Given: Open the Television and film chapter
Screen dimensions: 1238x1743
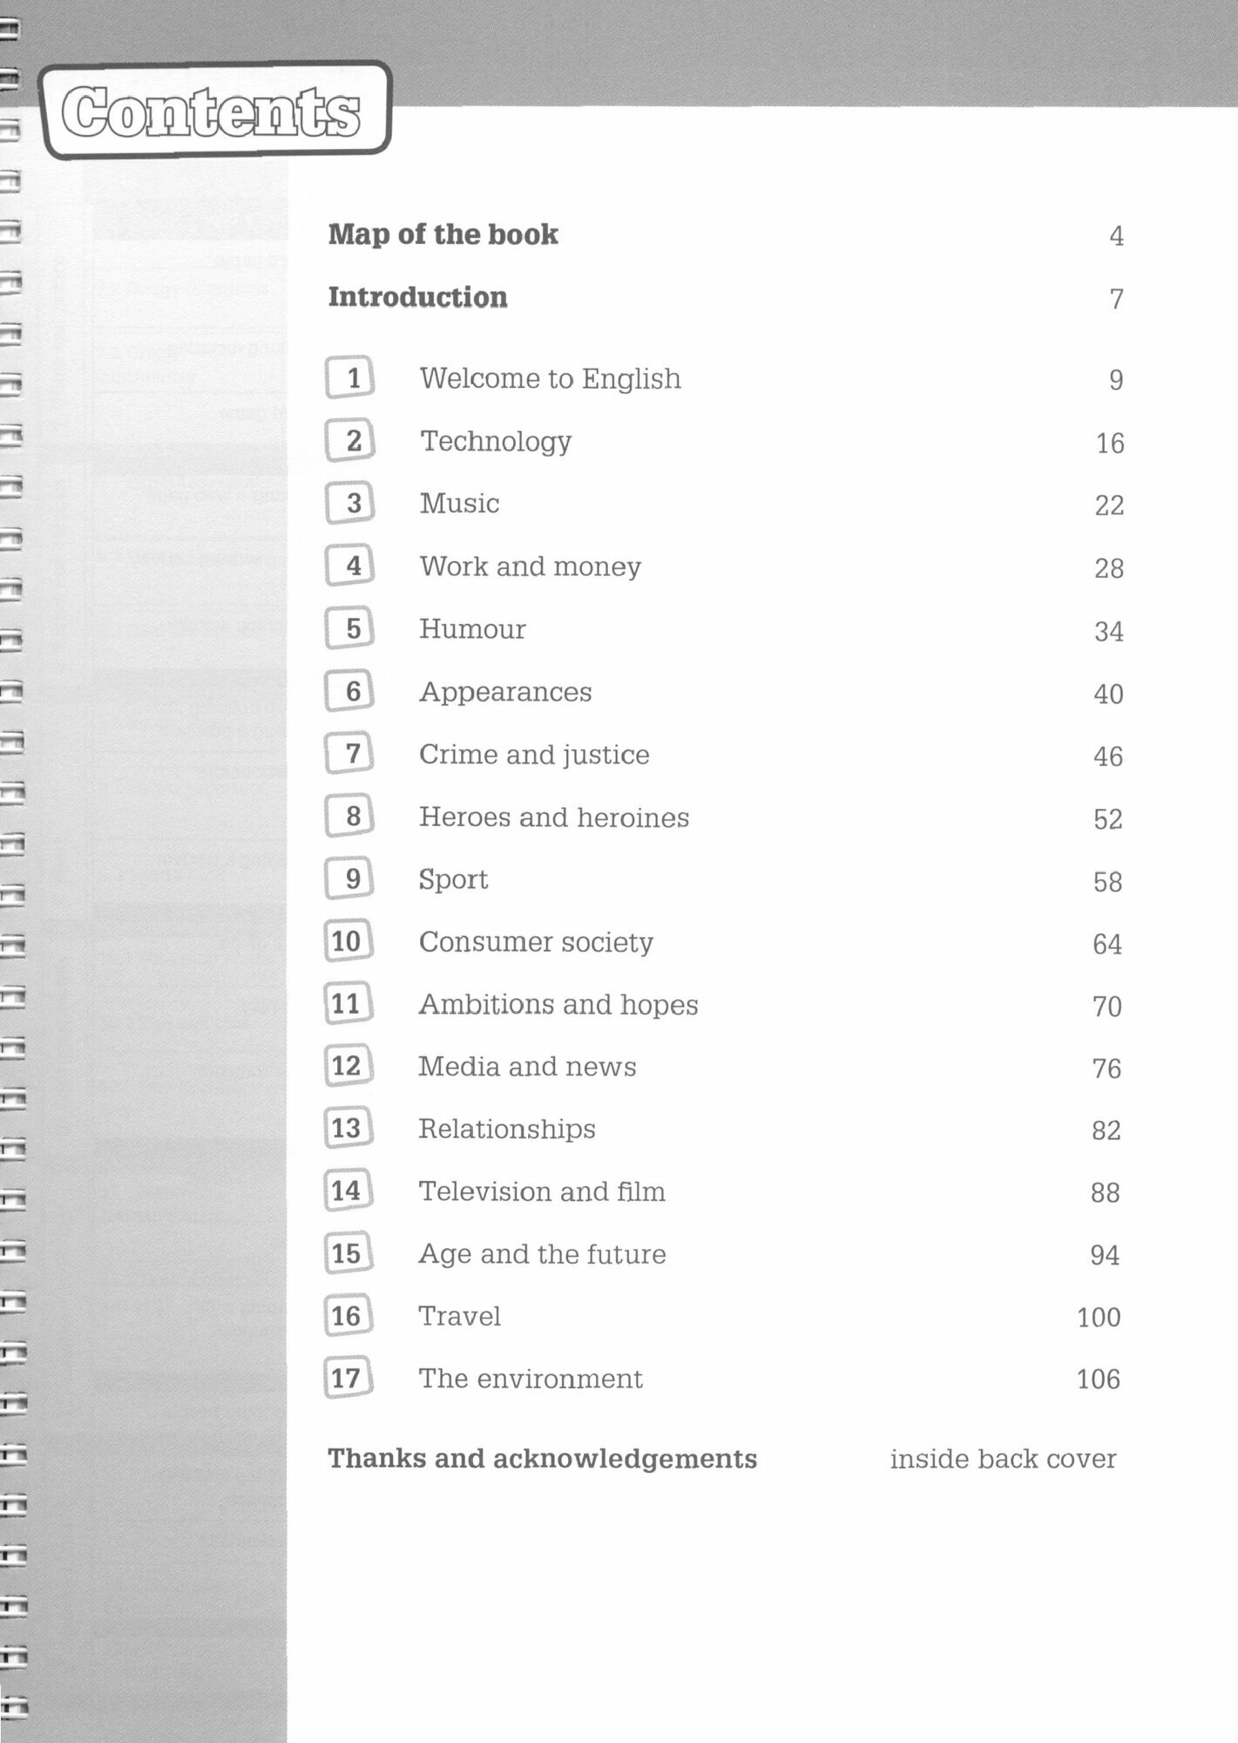Looking at the screenshot, I should [x=542, y=1191].
